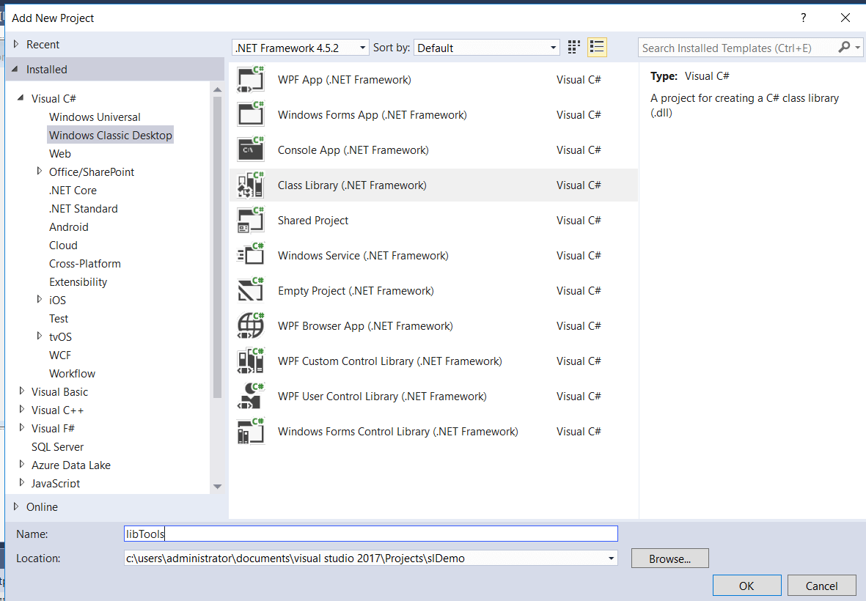
Task: Collapse the Installed section
Action: (x=15, y=69)
